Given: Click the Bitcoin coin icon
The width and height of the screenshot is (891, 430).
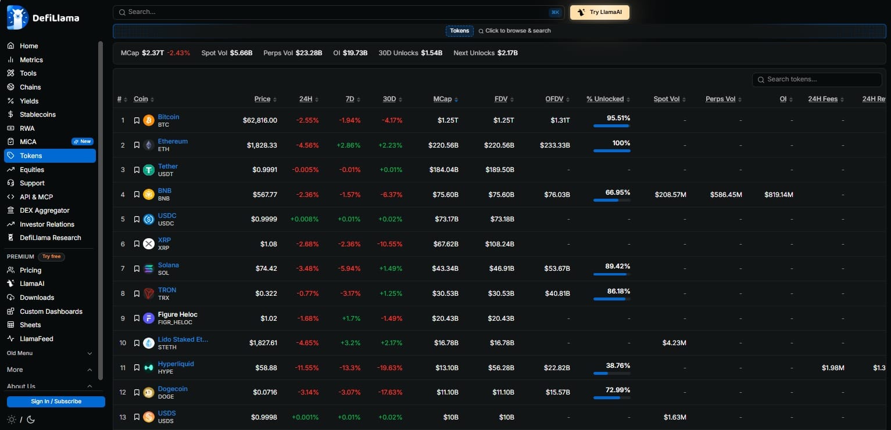Looking at the screenshot, I should 149,120.
